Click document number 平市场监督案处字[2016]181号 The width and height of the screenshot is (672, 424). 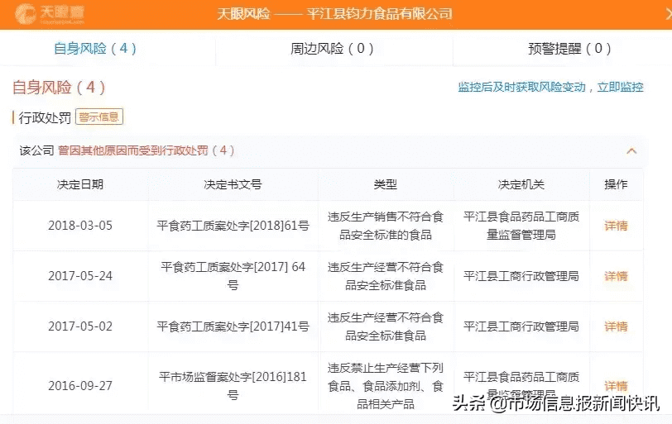[233, 386]
